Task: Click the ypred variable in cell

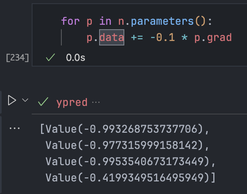Action: (x=72, y=102)
